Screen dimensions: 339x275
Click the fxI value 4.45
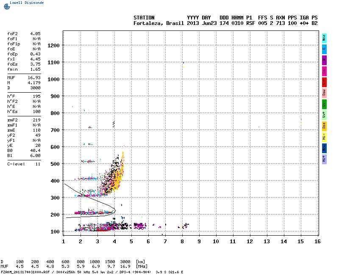[35, 59]
